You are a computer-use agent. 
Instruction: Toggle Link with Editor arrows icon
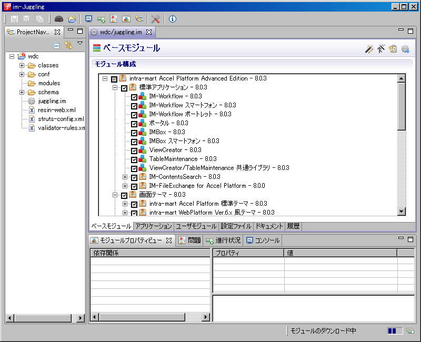[x=68, y=46]
